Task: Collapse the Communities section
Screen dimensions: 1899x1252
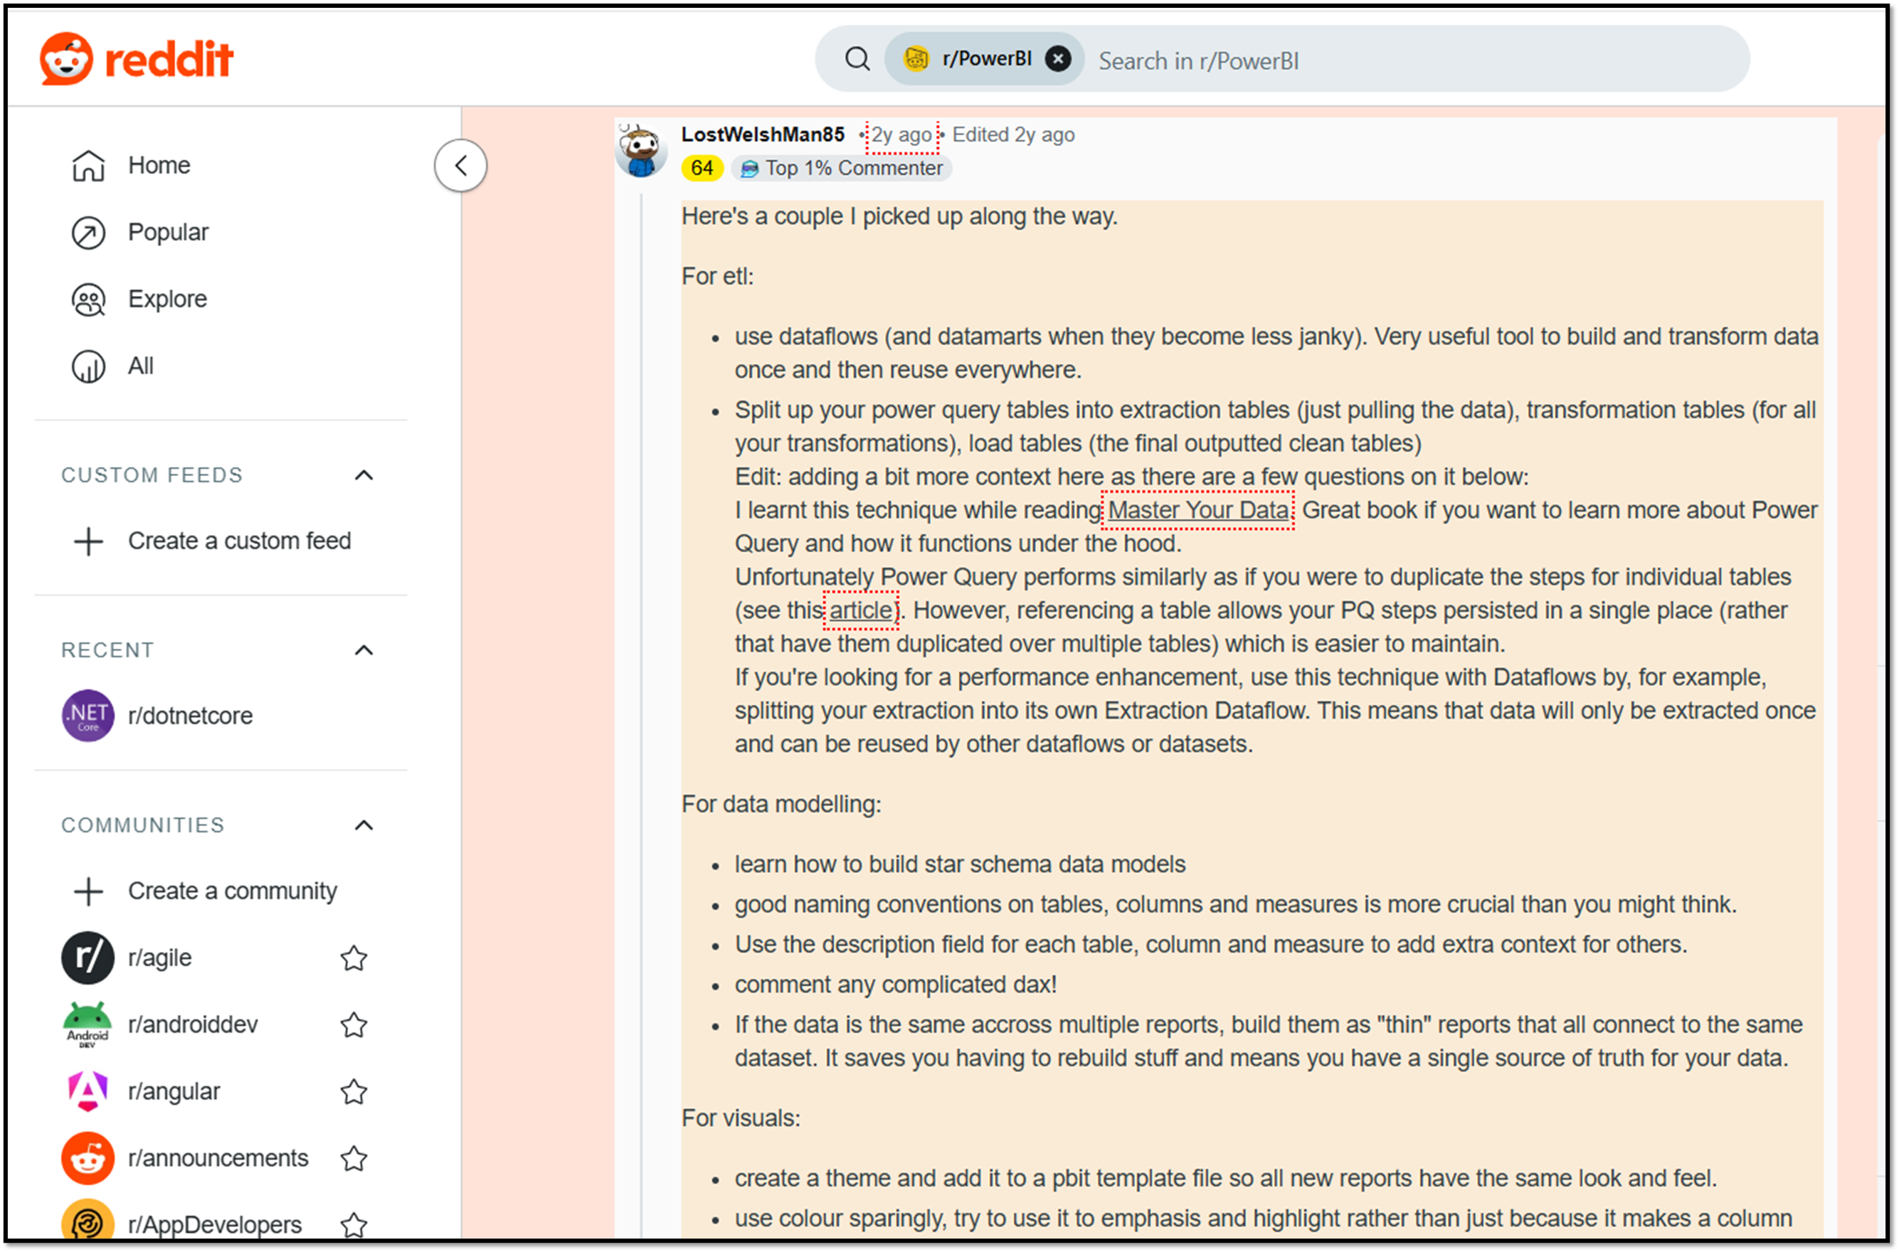Action: pyautogui.click(x=364, y=824)
